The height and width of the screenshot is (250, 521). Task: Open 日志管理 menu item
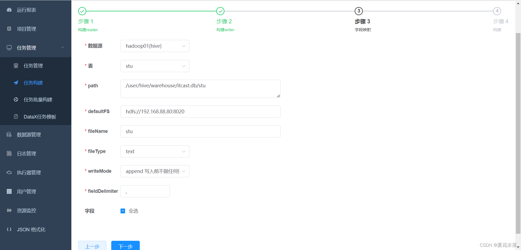point(36,153)
